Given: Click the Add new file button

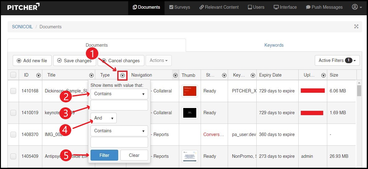Looking at the screenshot, I should pos(32,60).
